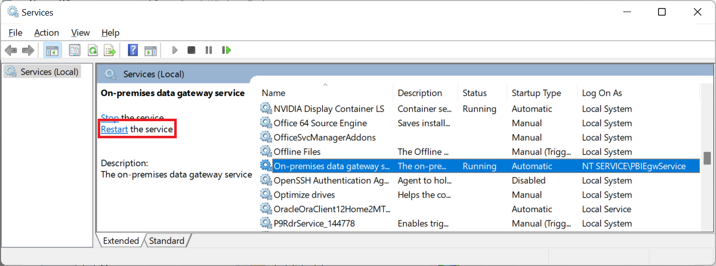Open the Action menu
This screenshot has height=266, width=716.
[46, 33]
